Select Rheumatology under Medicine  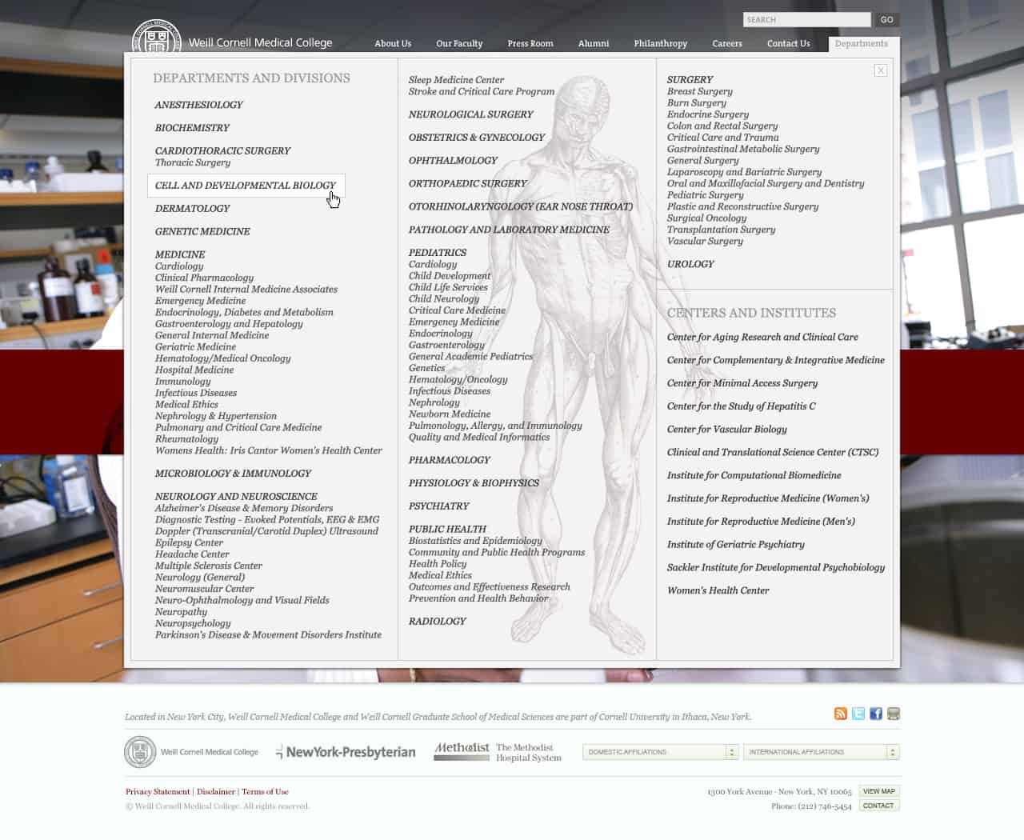[x=186, y=439]
